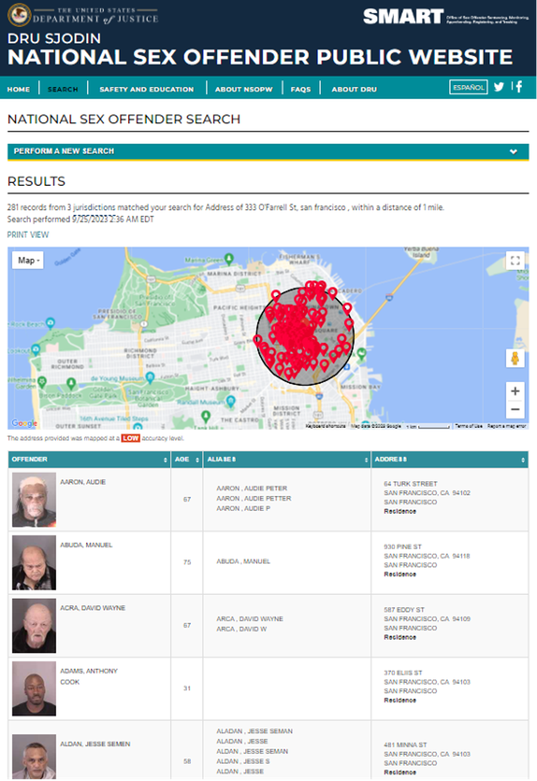Open the Map type dropdown
537x781 pixels.
[28, 260]
